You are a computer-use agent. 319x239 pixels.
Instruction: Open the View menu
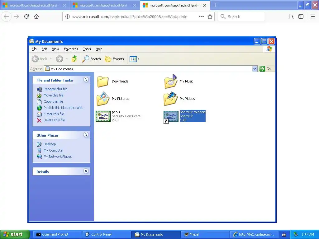coord(55,49)
